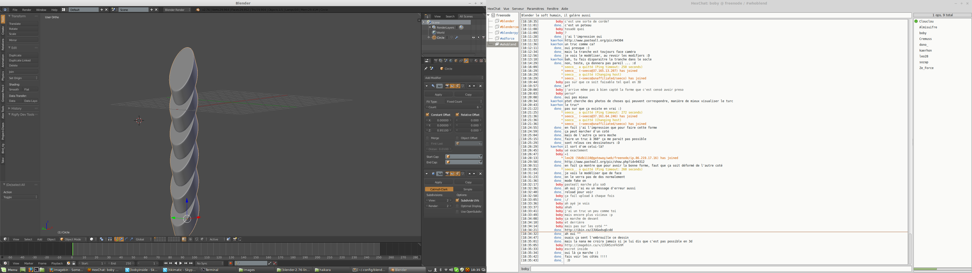The width and height of the screenshot is (972, 273).
Task: Open the Object Mode selector dropdown
Action: pyautogui.click(x=73, y=239)
